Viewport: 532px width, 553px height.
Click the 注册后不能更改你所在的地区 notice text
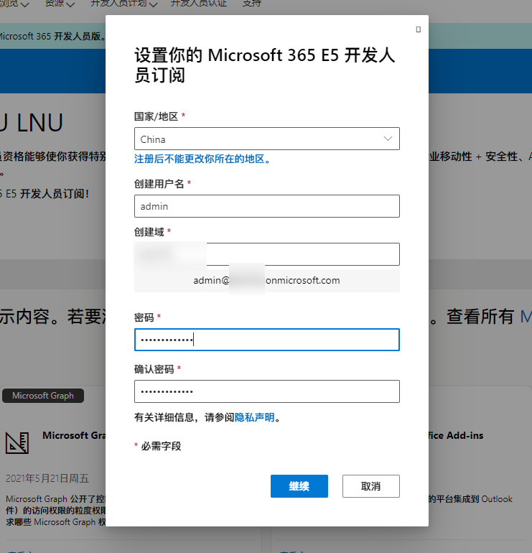tap(202, 159)
